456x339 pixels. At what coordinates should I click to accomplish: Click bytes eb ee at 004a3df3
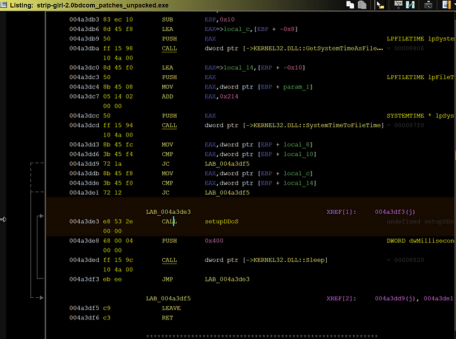[x=112, y=279]
